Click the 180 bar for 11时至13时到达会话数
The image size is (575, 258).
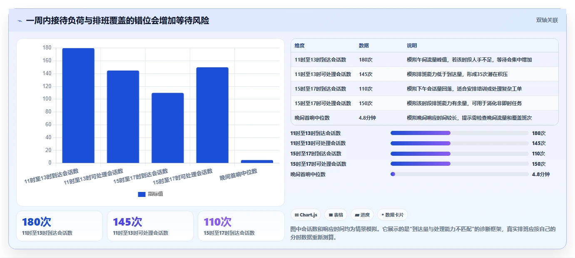(x=78, y=106)
